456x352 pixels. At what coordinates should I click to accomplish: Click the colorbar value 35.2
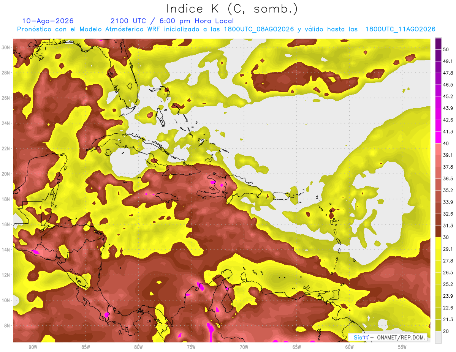448,190
